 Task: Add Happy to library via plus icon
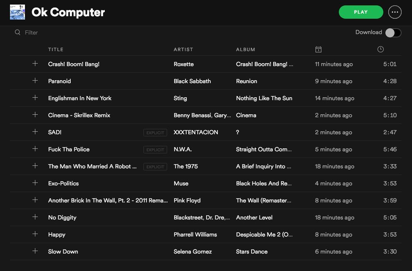(x=35, y=234)
